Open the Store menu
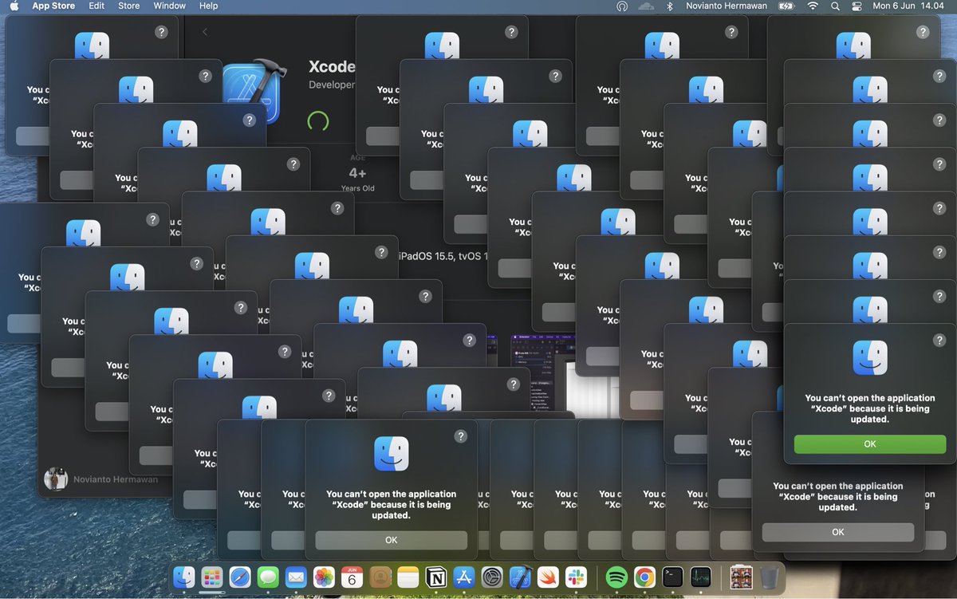 (128, 6)
